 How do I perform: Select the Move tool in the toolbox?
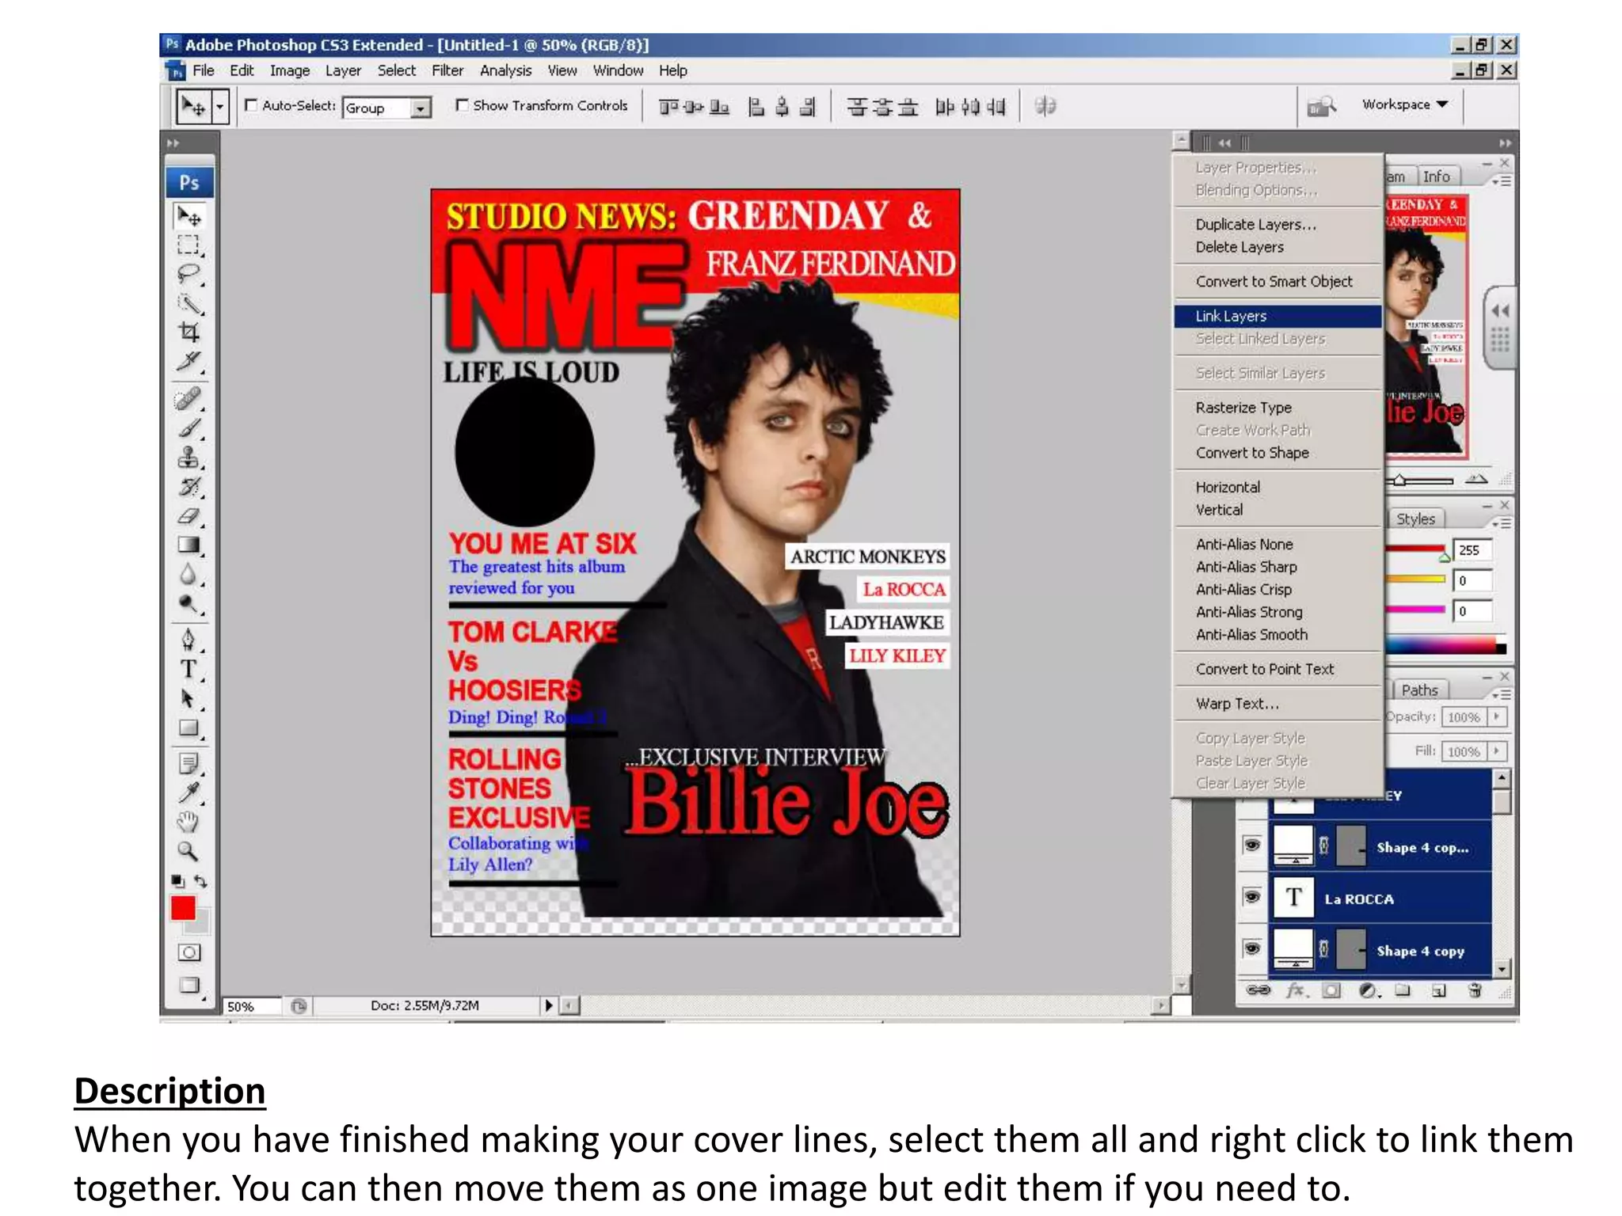(189, 216)
